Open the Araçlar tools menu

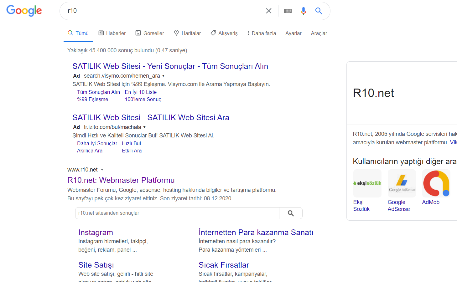319,33
